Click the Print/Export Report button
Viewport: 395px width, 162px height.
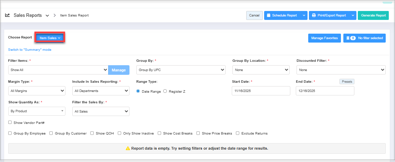329,15
